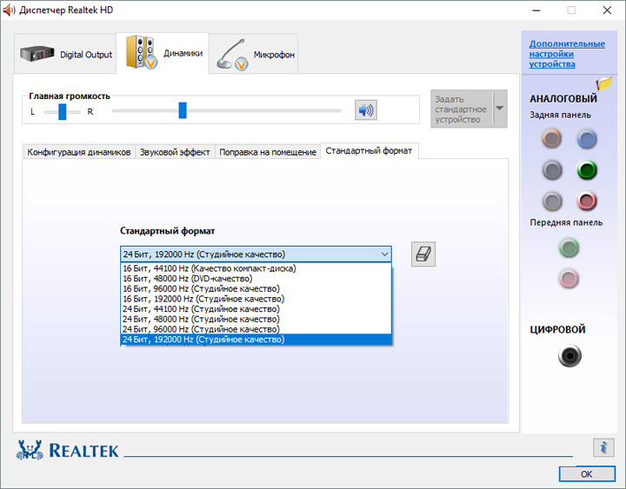Choose highlighted 24 Бит, 192000 Hz option
626x489 pixels.
point(256,340)
